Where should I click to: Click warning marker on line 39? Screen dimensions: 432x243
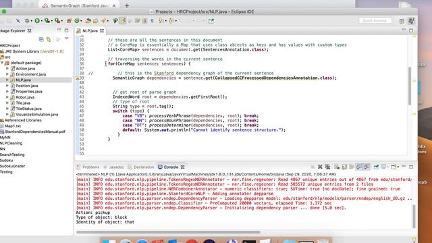tap(77, 78)
